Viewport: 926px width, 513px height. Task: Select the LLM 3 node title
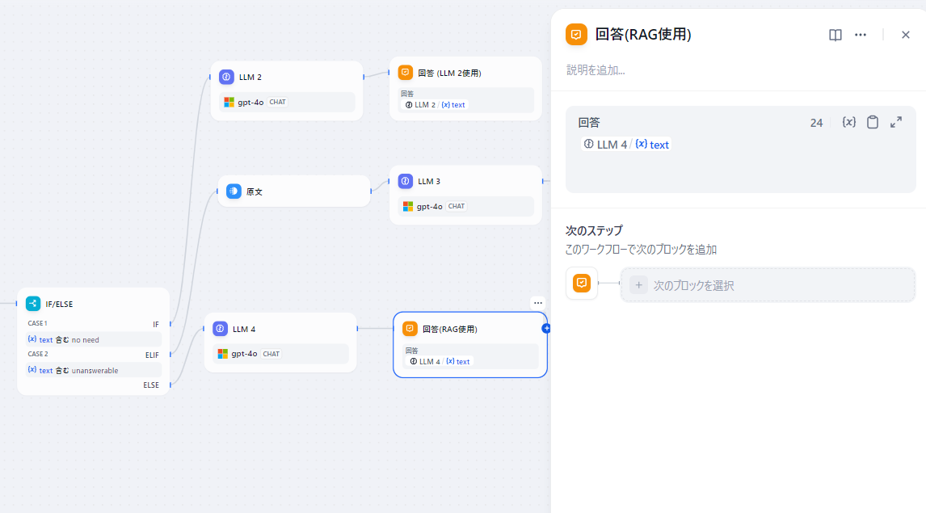pos(429,181)
